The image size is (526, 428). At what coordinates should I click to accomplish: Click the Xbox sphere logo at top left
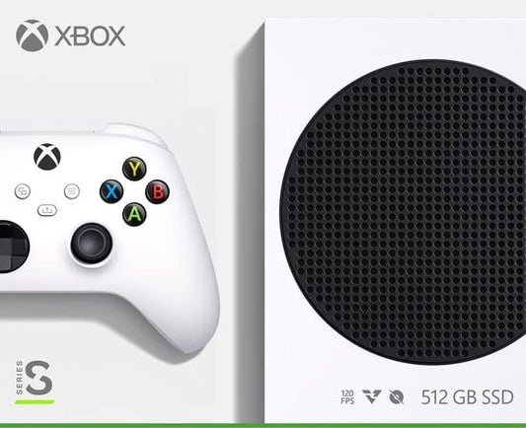[x=33, y=36]
